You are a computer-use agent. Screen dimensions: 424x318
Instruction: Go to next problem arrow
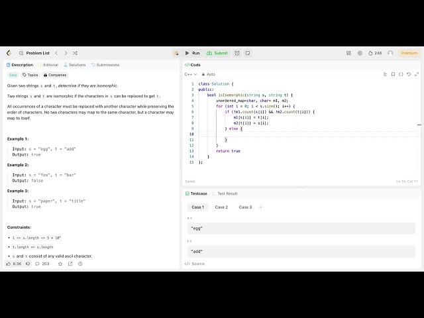coord(66,53)
